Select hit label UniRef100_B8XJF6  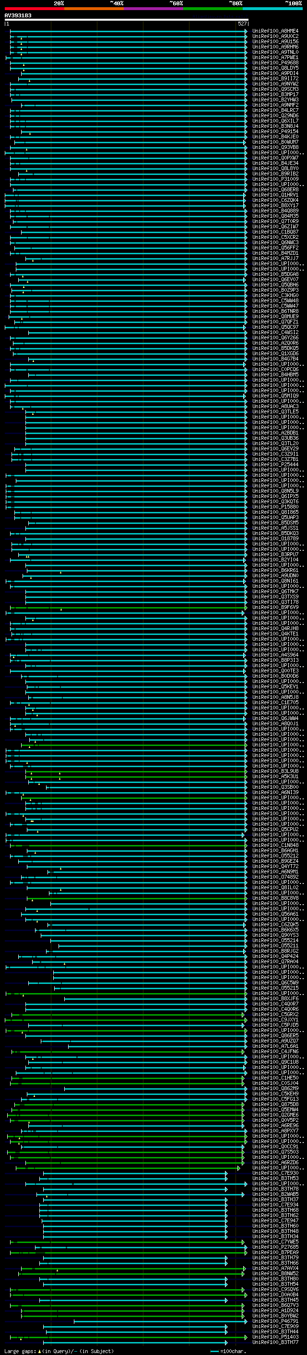275,998
